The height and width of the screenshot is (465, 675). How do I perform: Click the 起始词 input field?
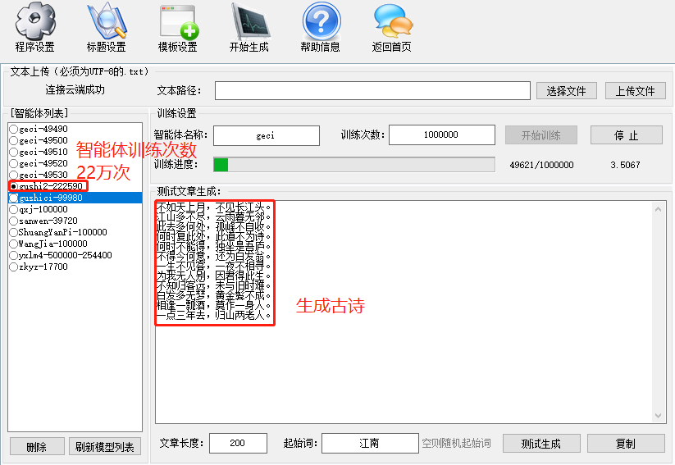[368, 443]
